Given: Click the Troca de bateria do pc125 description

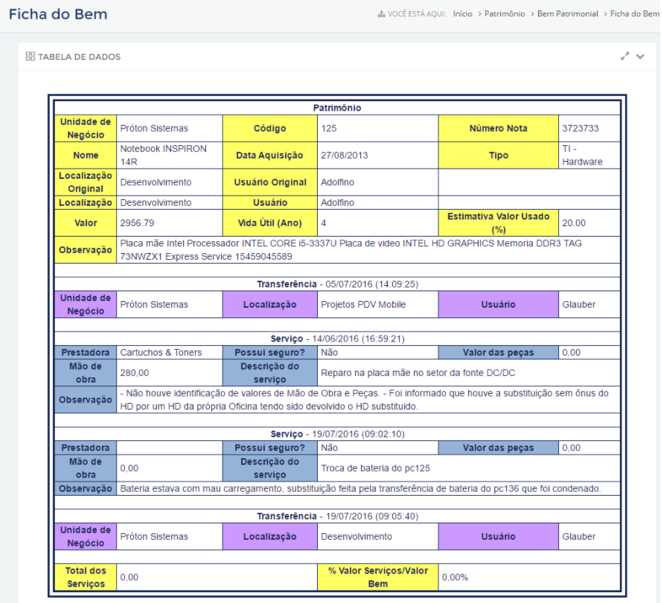Looking at the screenshot, I should 375,468.
